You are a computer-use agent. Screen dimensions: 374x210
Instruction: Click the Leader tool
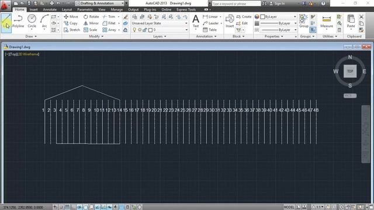click(x=211, y=23)
